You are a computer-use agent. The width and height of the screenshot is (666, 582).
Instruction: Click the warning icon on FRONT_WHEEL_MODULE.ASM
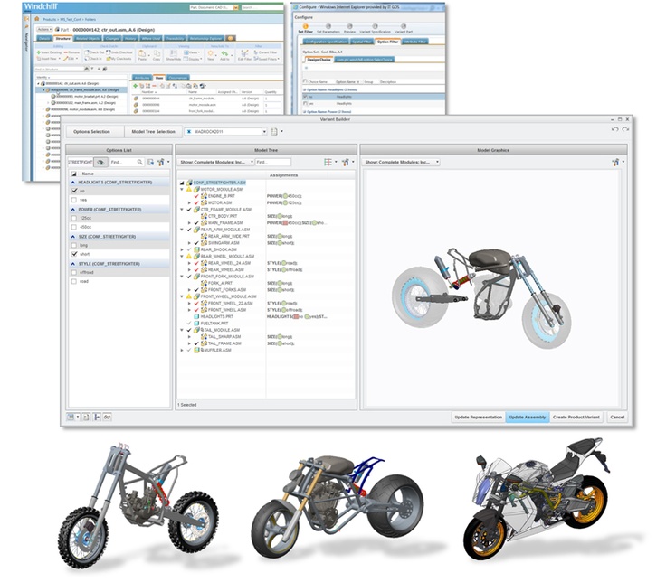189,296
